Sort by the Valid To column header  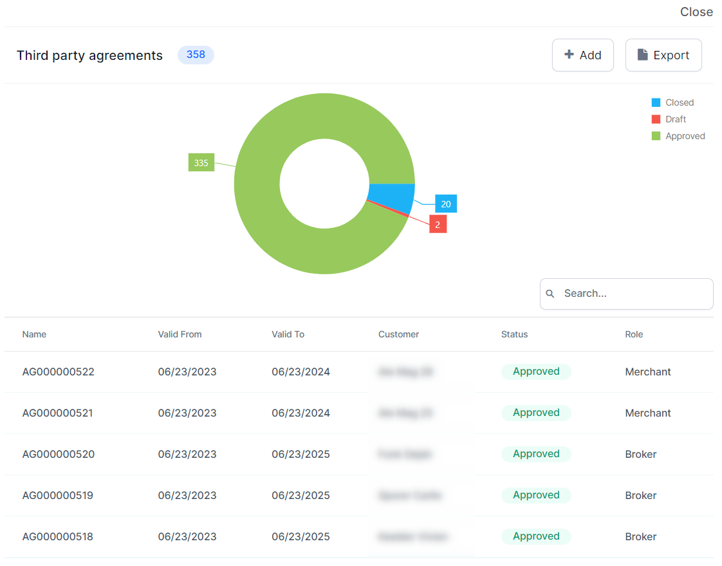point(288,334)
